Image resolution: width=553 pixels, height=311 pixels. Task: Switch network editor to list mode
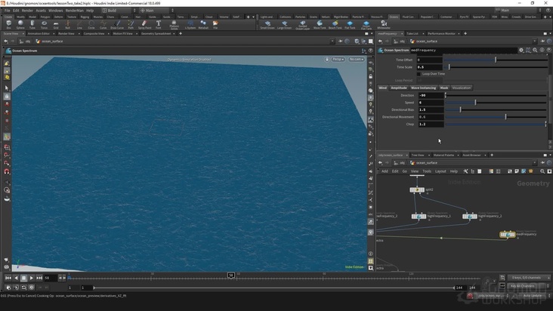tap(473, 171)
